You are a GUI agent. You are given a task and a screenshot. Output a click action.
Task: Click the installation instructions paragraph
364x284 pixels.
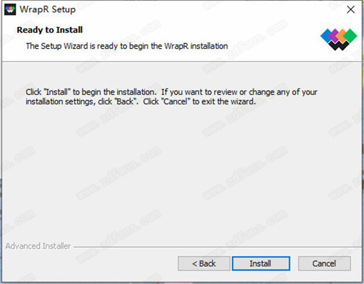pyautogui.click(x=171, y=97)
